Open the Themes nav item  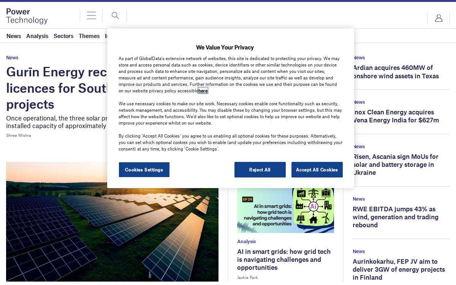point(89,36)
